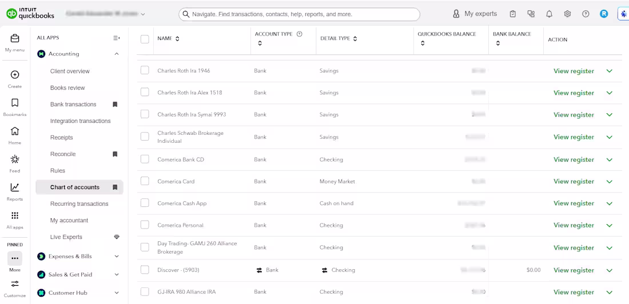
Task: Click the Reconcile bookmark icon
Action: pos(115,154)
